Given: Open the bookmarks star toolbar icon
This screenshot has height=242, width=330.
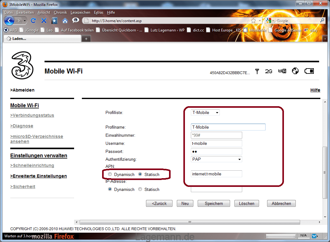Looking at the screenshot, I should [54, 21].
